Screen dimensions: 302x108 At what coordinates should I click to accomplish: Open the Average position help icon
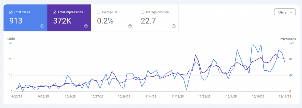click(173, 26)
